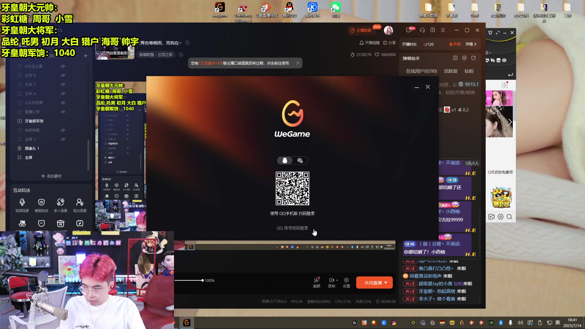Expand 录制 recording options arrow

[337, 280]
